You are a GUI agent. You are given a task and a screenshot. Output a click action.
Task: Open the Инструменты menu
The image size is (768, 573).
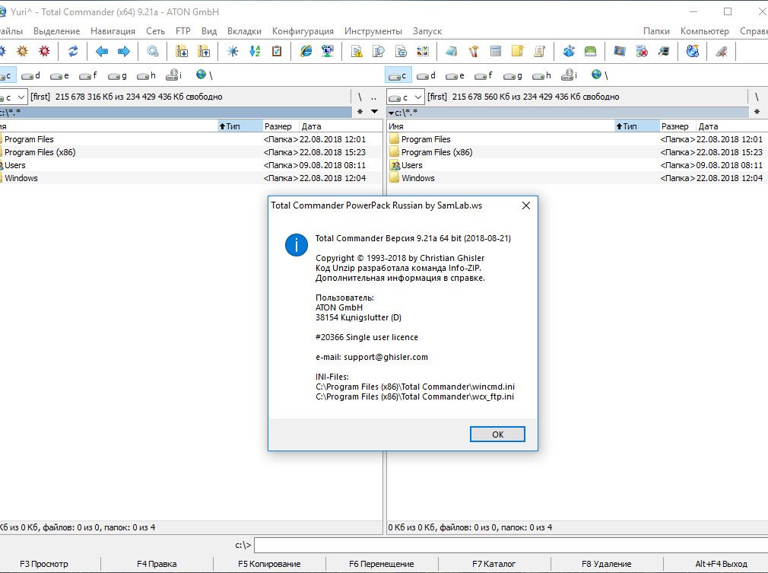[x=373, y=31]
